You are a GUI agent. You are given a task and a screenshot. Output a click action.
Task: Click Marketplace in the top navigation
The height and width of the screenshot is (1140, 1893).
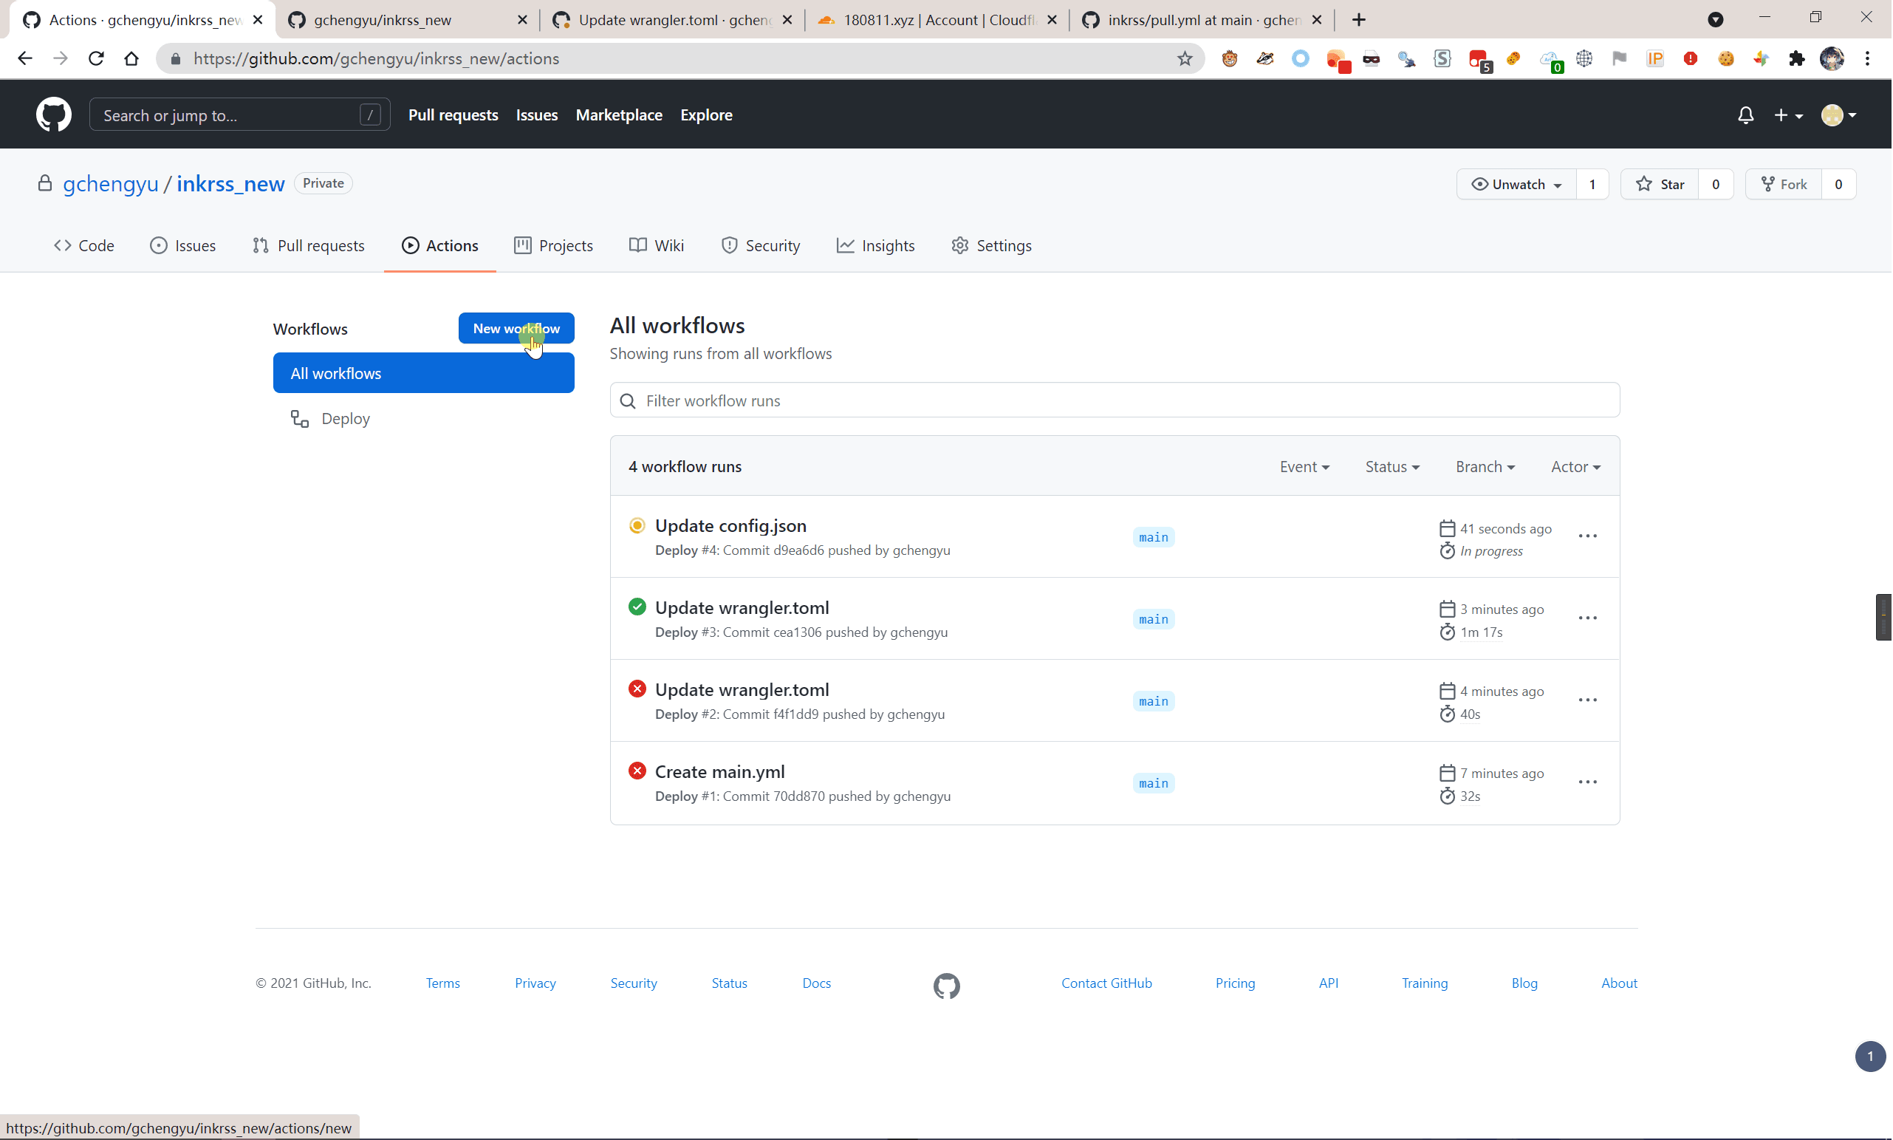(619, 115)
